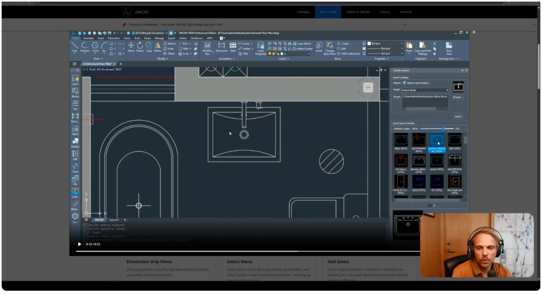Play the video with the play button
This screenshot has width=542, height=294.
tap(79, 244)
